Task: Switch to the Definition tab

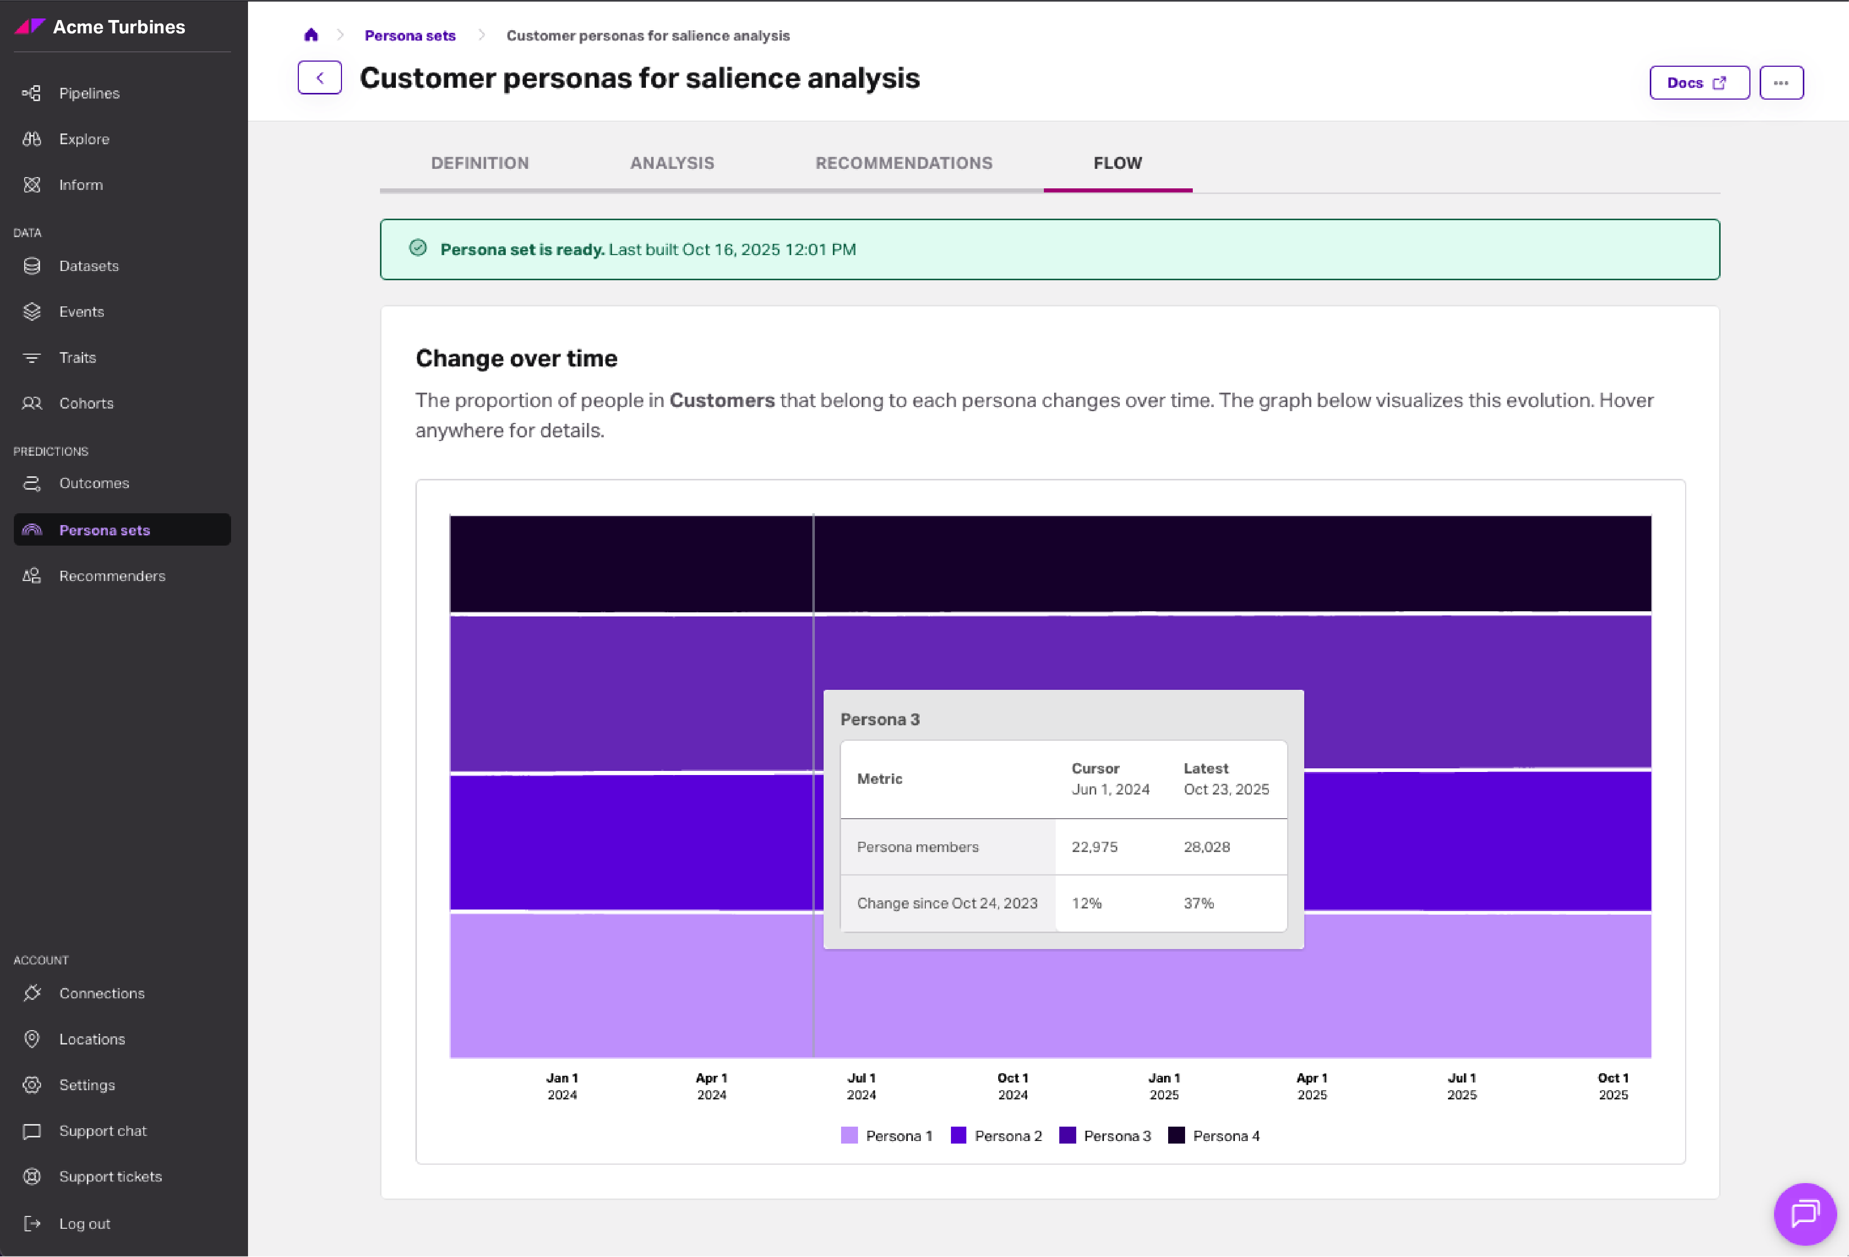Action: click(480, 163)
